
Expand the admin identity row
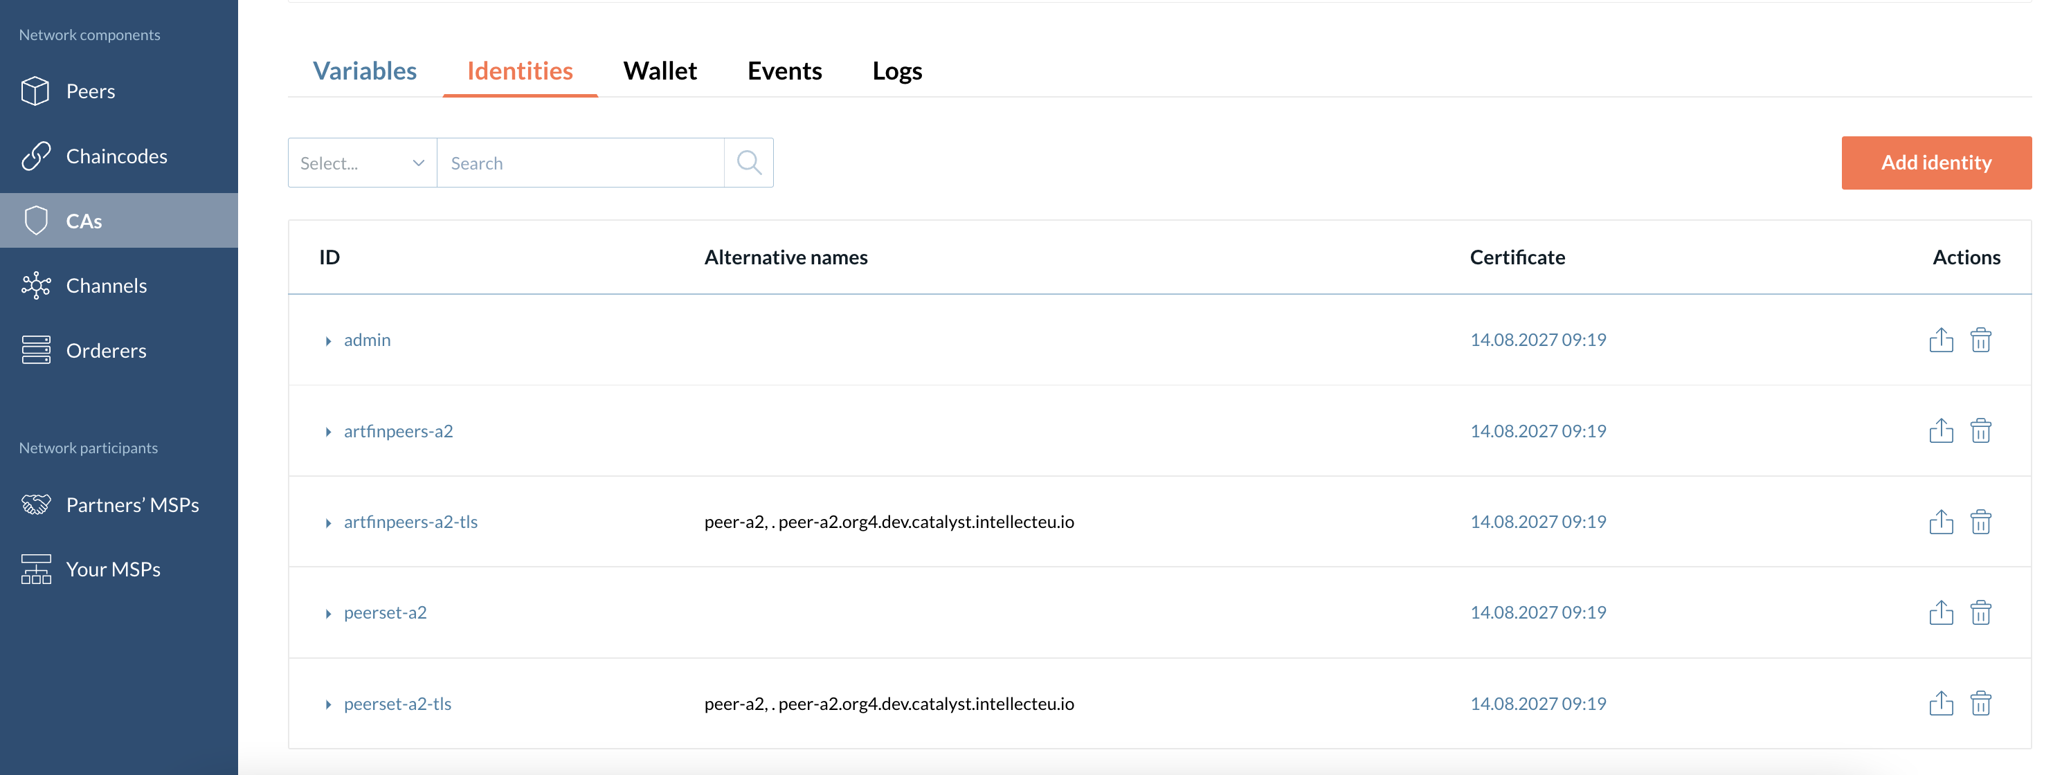point(327,341)
